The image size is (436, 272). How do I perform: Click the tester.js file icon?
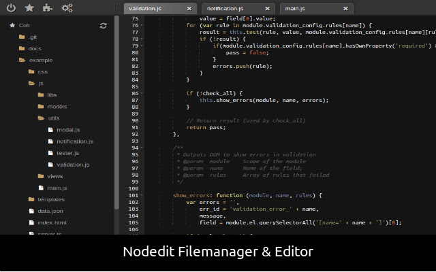pyautogui.click(x=50, y=153)
